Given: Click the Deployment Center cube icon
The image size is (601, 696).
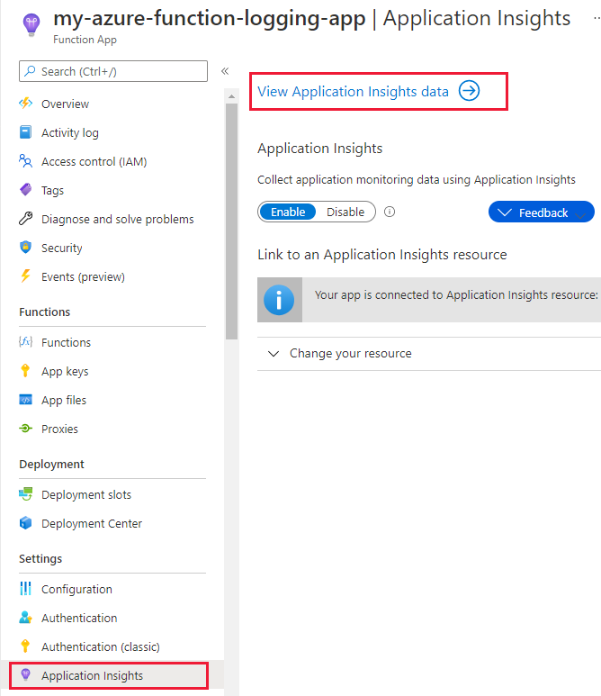Looking at the screenshot, I should (x=26, y=523).
